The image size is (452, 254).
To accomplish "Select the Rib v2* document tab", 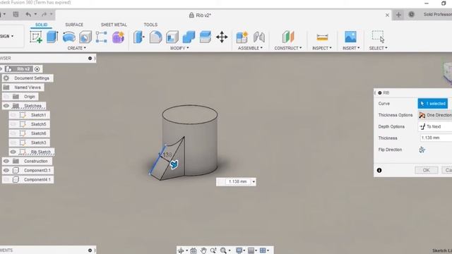I will 200,16.
